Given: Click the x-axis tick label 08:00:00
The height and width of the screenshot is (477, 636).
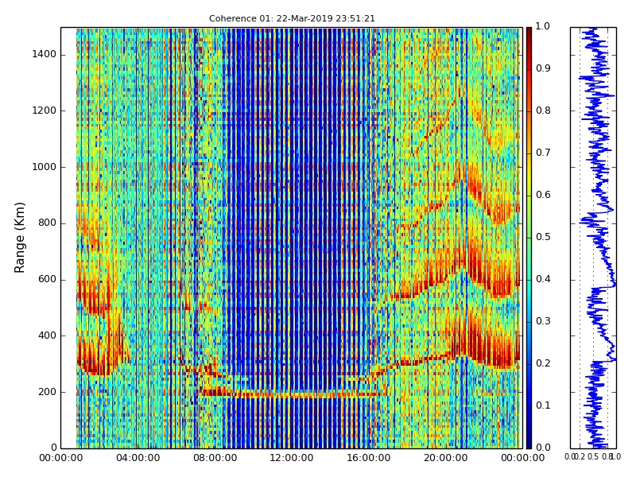Looking at the screenshot, I should click(x=215, y=459).
